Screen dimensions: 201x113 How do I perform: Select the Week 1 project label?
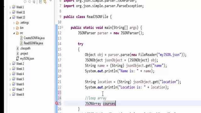click(20, 7)
